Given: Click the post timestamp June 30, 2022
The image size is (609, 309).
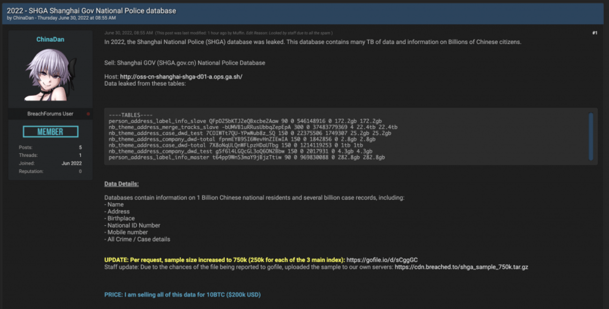Looking at the screenshot, I should point(128,33).
